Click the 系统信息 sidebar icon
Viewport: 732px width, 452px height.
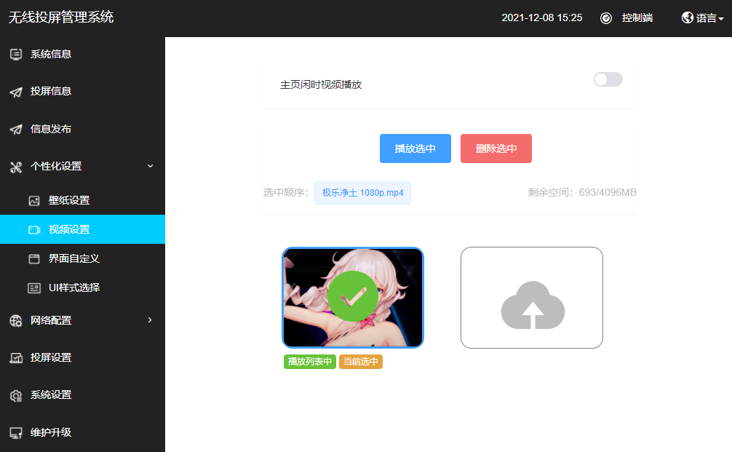[x=16, y=55]
